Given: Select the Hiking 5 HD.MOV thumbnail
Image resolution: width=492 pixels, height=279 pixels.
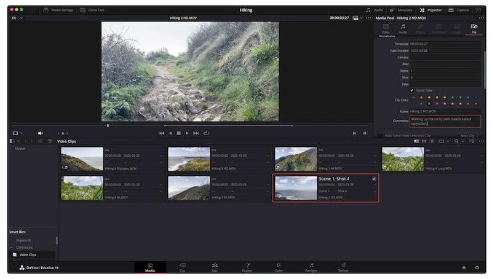Looking at the screenshot, I should [x=189, y=159].
